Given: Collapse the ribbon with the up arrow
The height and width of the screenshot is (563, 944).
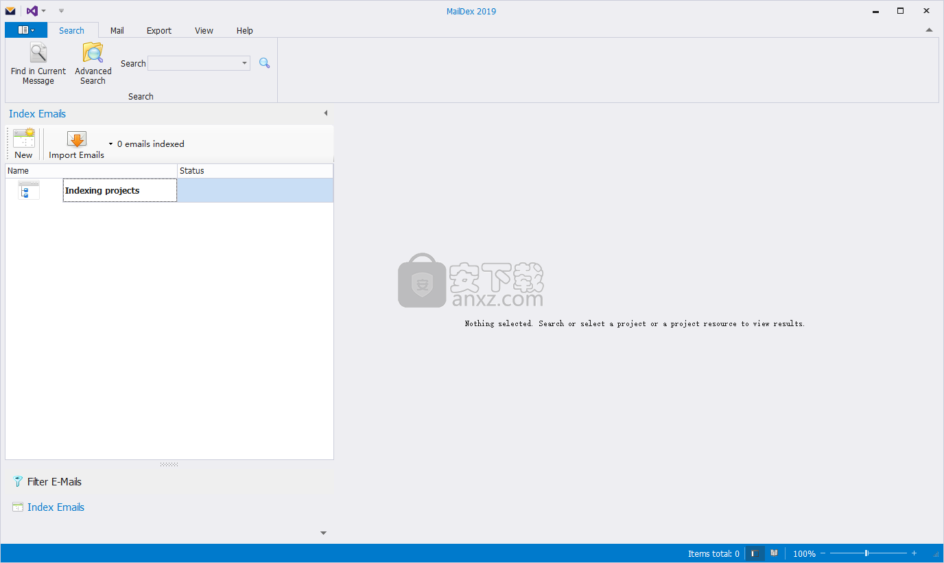Looking at the screenshot, I should [929, 30].
